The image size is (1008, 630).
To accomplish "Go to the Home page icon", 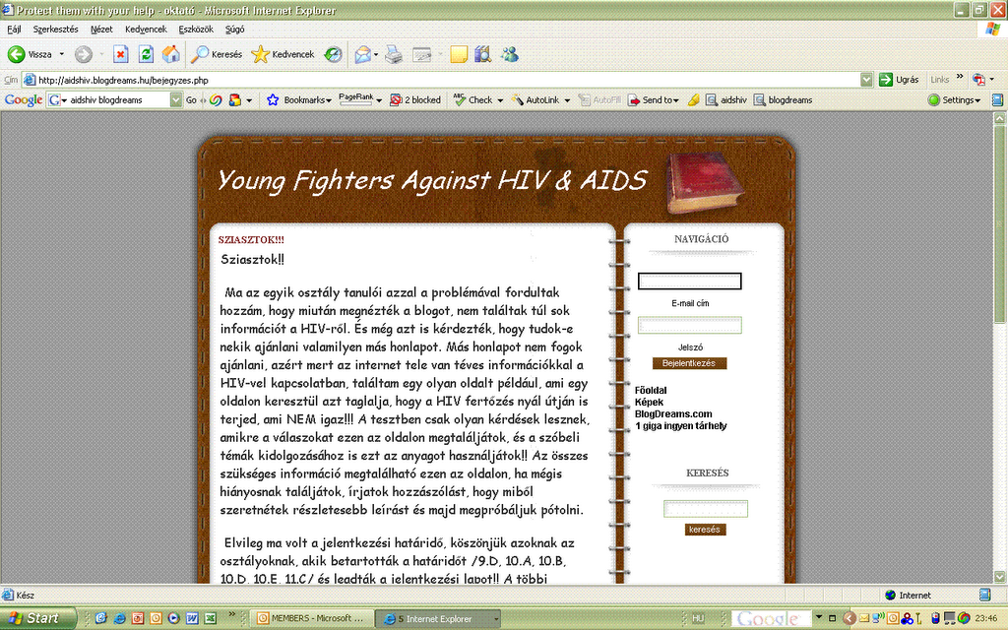I will 170,55.
